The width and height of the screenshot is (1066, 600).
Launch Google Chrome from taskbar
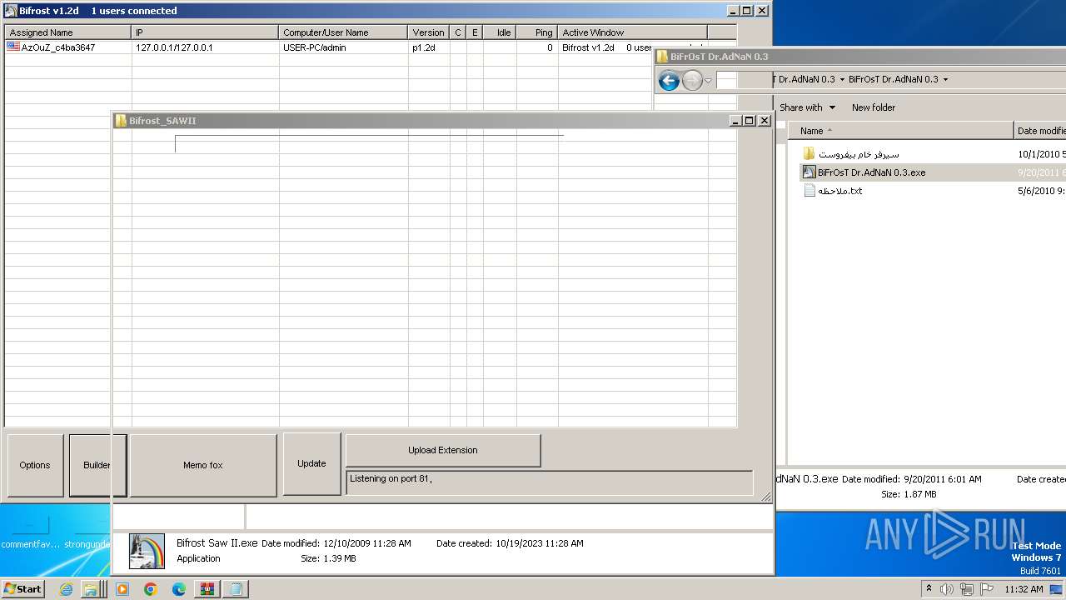pos(151,589)
